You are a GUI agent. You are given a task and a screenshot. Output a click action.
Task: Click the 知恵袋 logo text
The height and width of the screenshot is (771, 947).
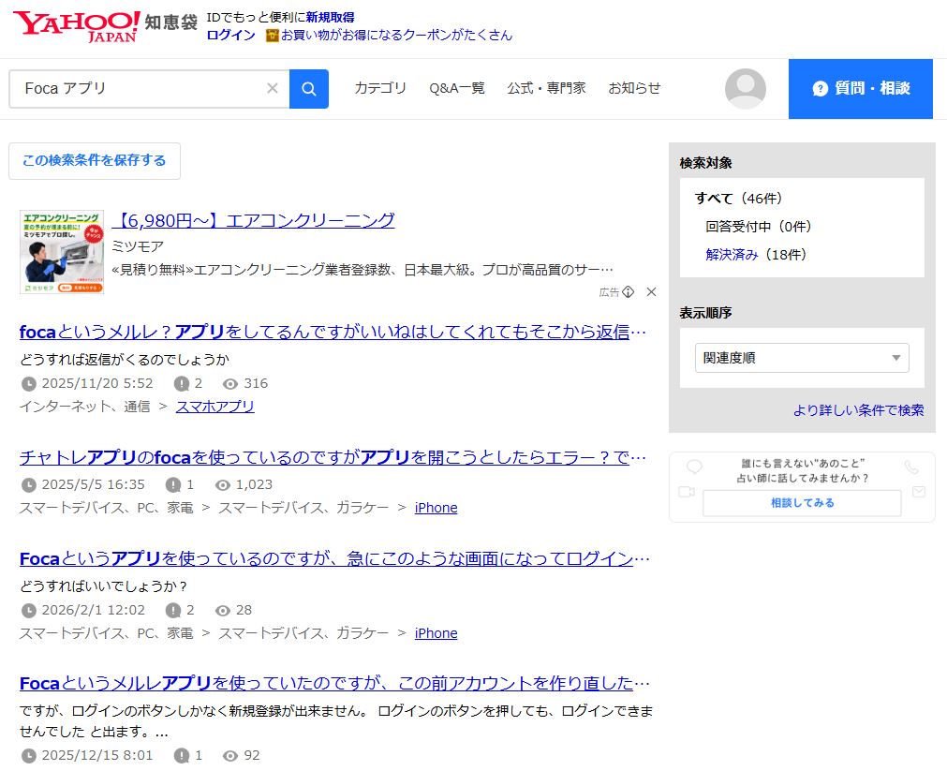170,22
